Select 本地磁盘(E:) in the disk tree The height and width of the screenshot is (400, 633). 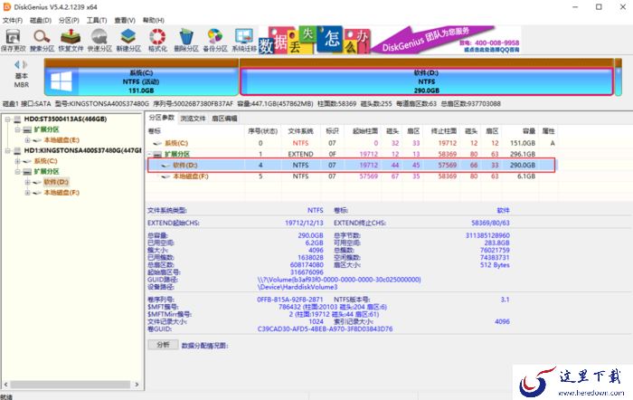coord(61,140)
